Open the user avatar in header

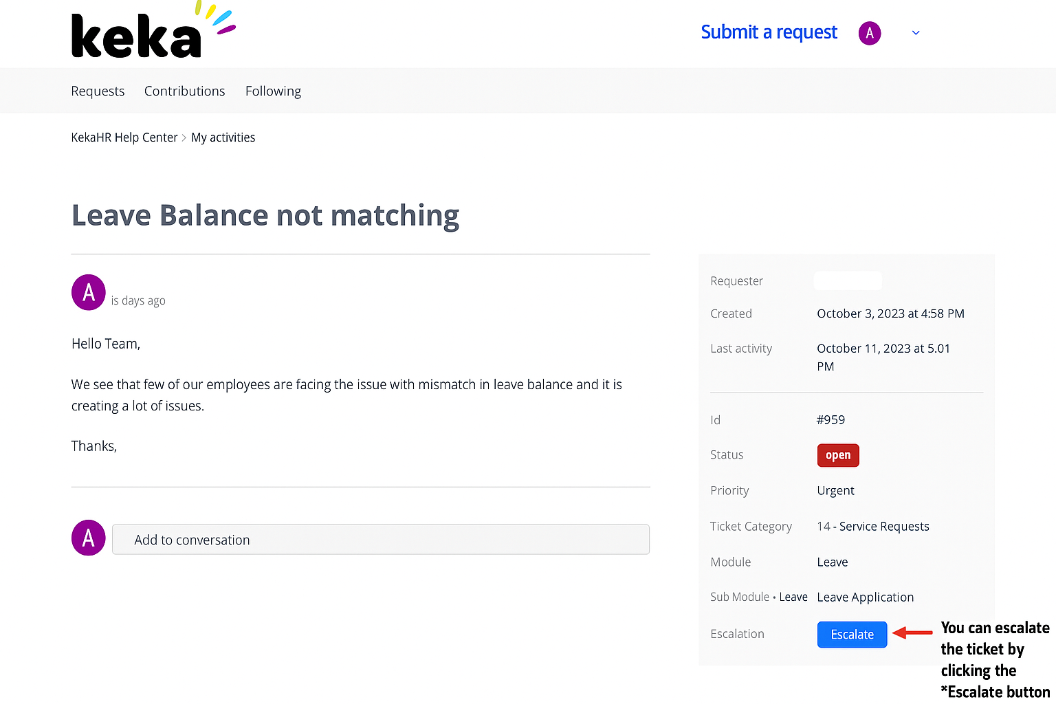pyautogui.click(x=869, y=33)
